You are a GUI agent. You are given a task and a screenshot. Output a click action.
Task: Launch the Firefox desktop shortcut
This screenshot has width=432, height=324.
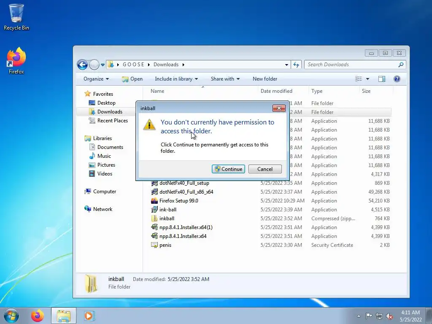[x=16, y=61]
